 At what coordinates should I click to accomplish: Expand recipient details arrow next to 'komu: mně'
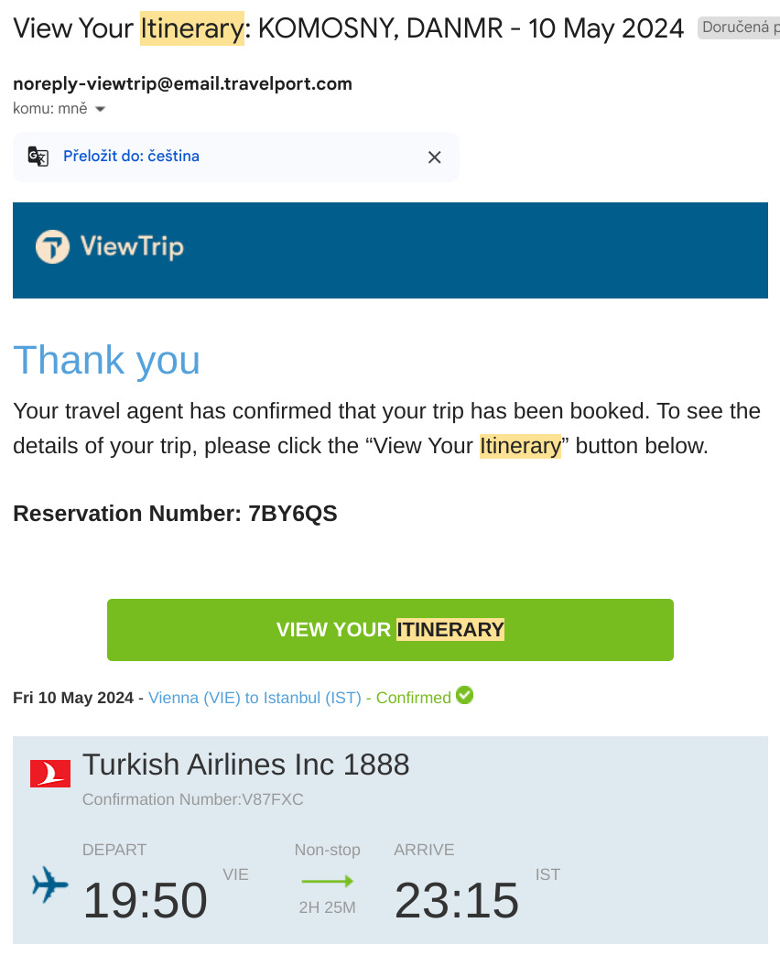[x=101, y=109]
